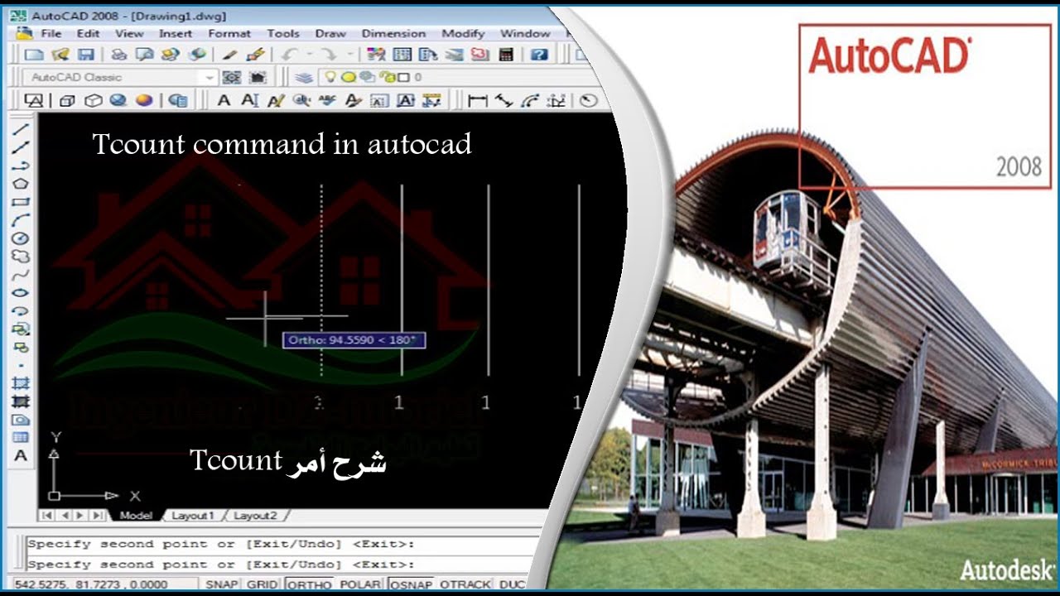Open the Draw menu
This screenshot has height=596, width=1060.
(x=330, y=33)
